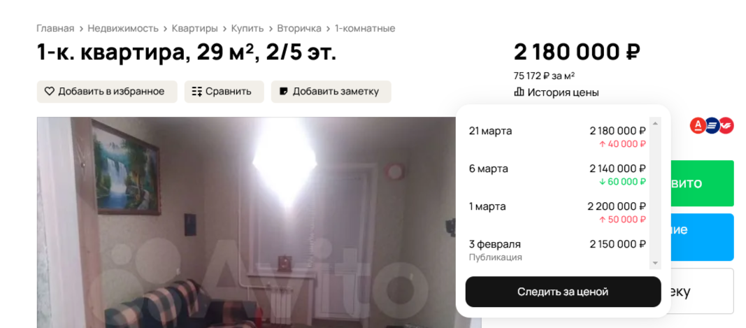This screenshot has width=746, height=328.
Task: Select the 1-комнатные breadcrumb
Action: pos(365,28)
